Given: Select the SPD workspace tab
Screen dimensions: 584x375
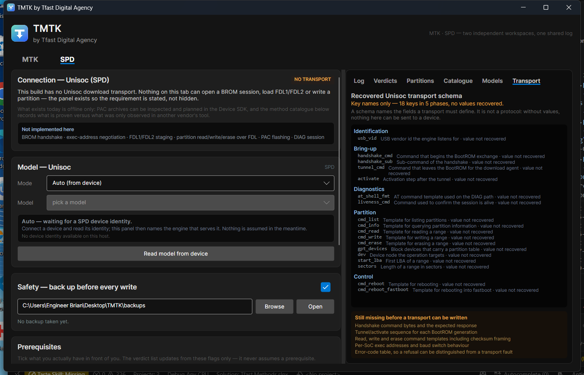Looking at the screenshot, I should click(67, 60).
